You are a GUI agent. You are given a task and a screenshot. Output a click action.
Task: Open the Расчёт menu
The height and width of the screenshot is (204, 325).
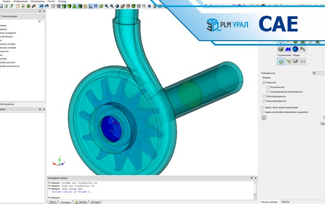click(51, 1)
